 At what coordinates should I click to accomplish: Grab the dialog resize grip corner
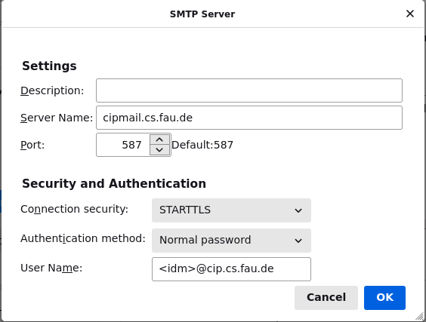(420, 316)
